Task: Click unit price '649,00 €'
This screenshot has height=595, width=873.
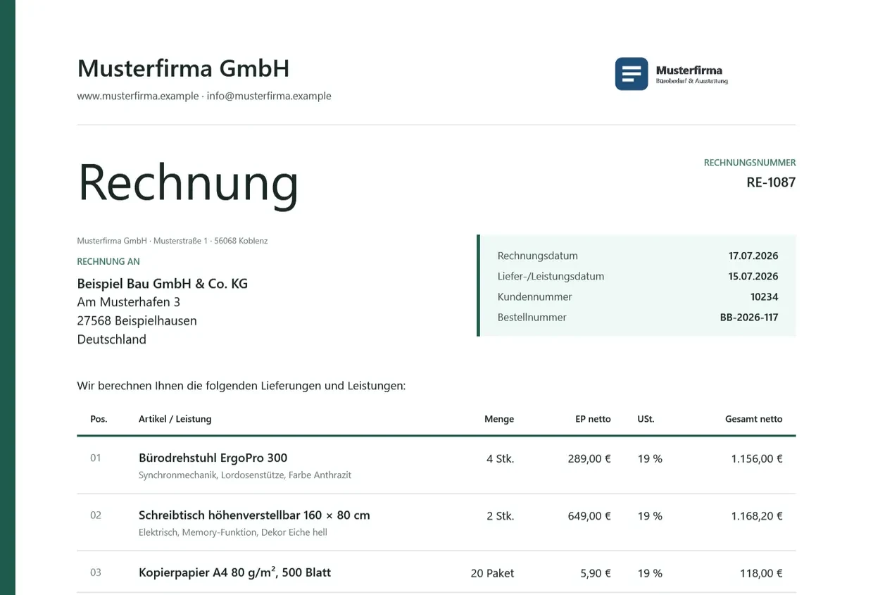Action: [589, 515]
